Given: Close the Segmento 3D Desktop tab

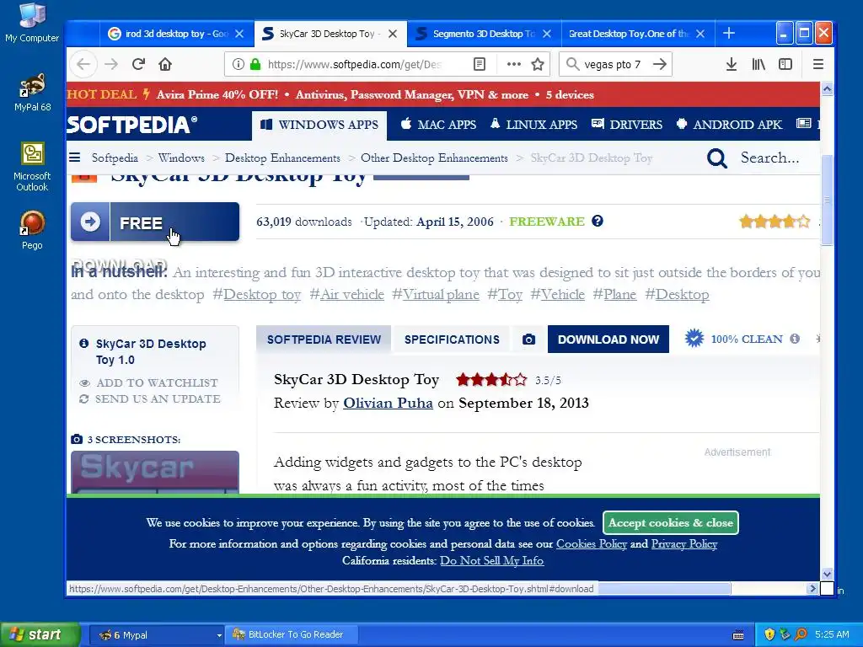Looking at the screenshot, I should coord(546,34).
